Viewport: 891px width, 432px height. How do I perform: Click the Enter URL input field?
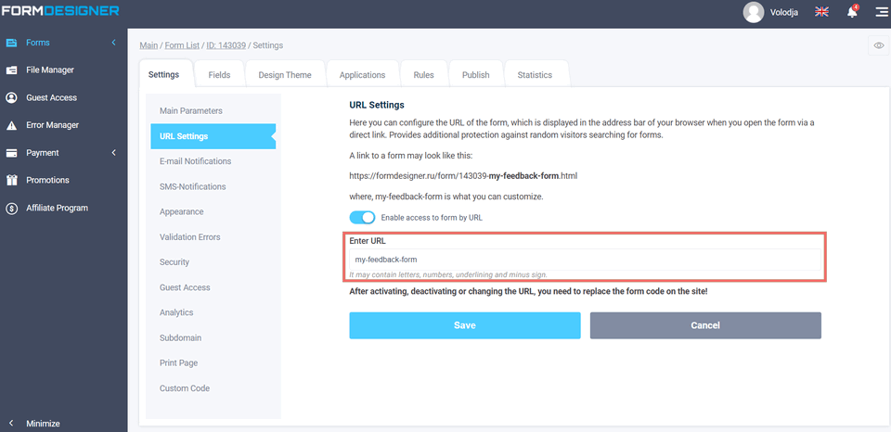click(585, 260)
